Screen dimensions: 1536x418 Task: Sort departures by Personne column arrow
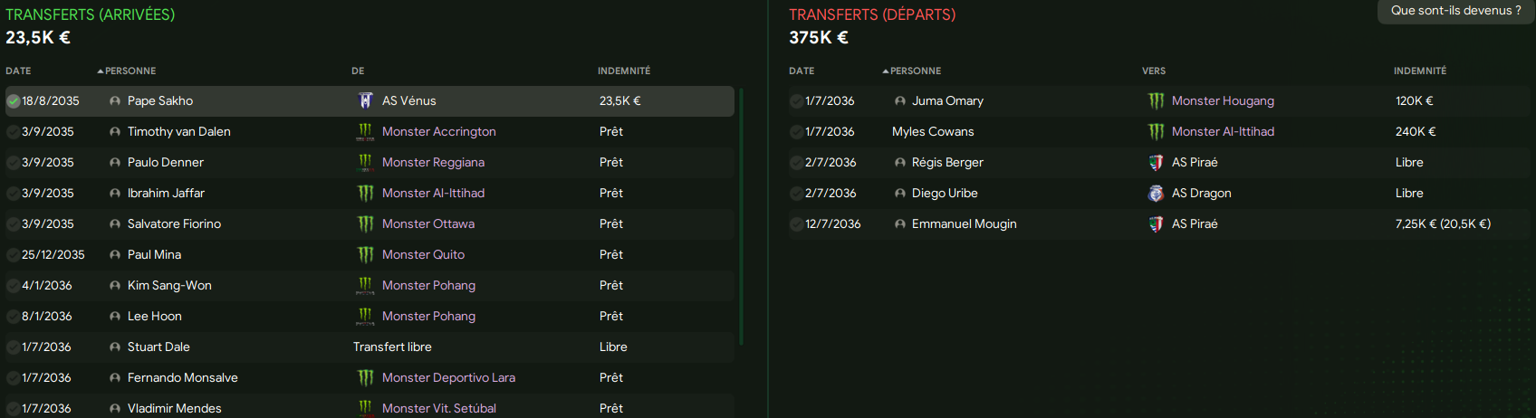[886, 71]
